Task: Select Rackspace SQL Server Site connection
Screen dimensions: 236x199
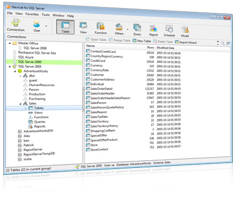Action: coord(37,53)
